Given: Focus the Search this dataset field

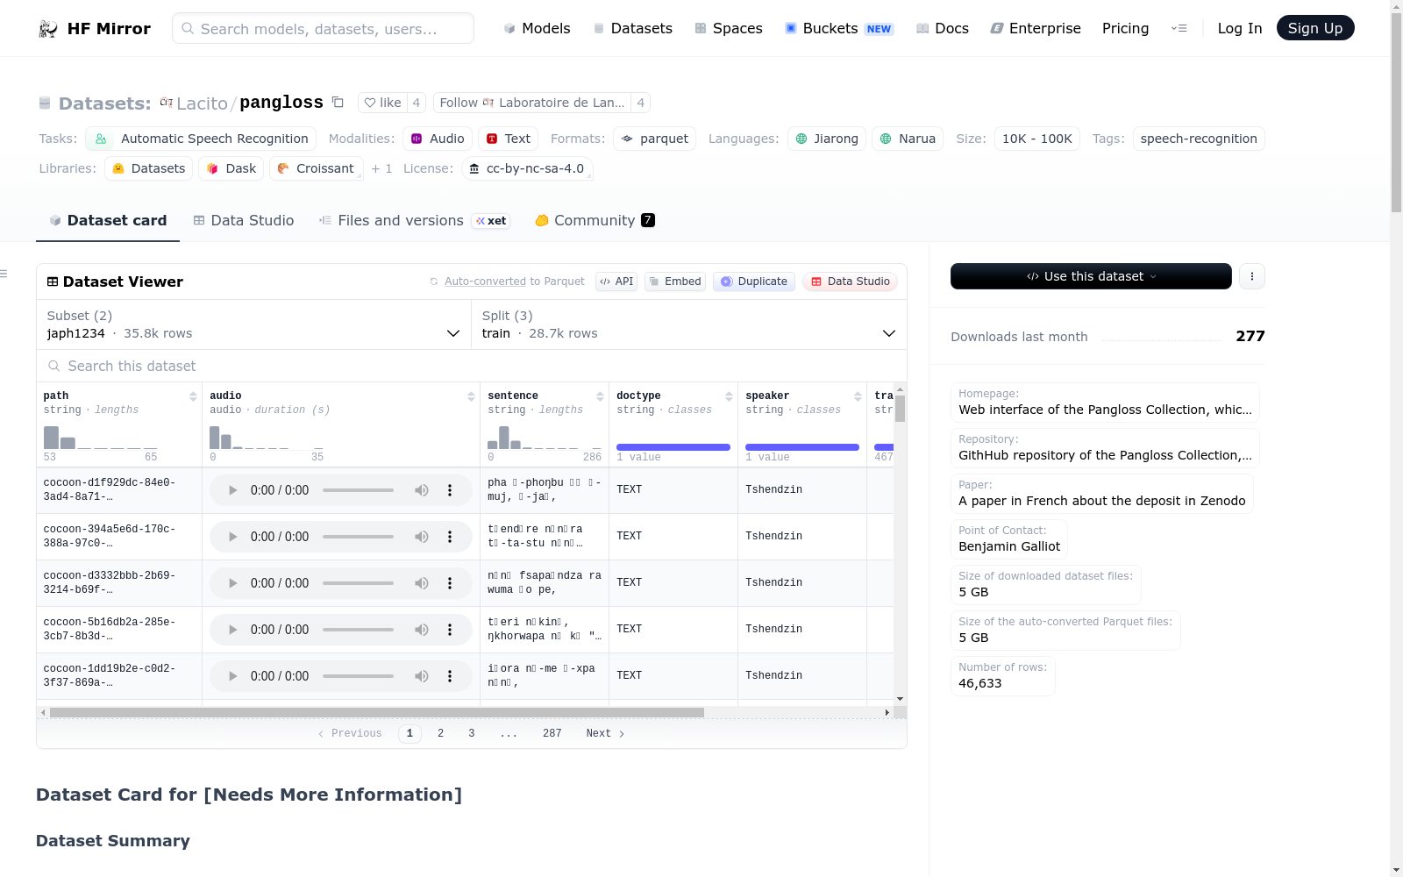Looking at the screenshot, I should click(x=472, y=366).
